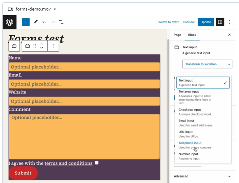
Task: Check the terms and conditions checkbox
Action: (97, 163)
